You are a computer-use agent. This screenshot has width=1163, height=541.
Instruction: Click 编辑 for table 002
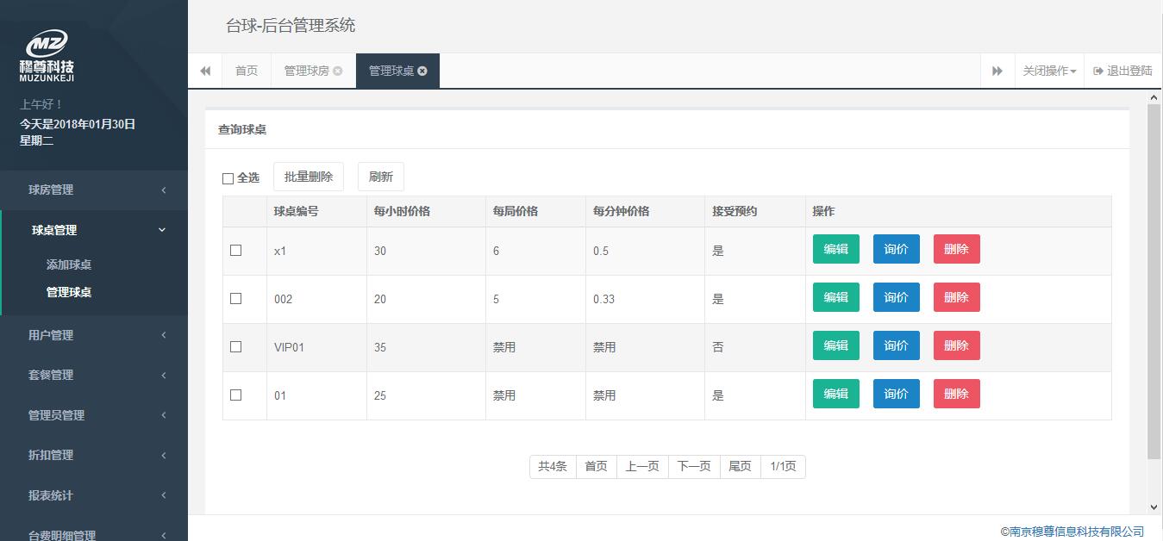[x=835, y=298]
